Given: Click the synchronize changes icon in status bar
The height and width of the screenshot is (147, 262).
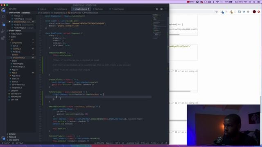Looking at the screenshot, I should (x=13, y=143).
